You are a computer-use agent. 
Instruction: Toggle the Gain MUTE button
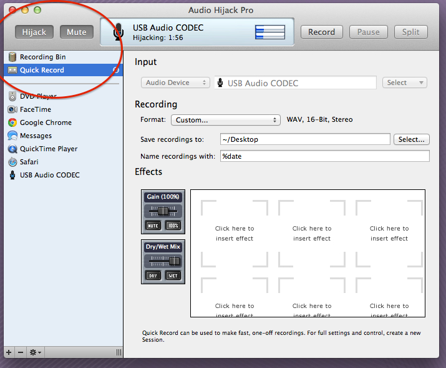point(153,226)
